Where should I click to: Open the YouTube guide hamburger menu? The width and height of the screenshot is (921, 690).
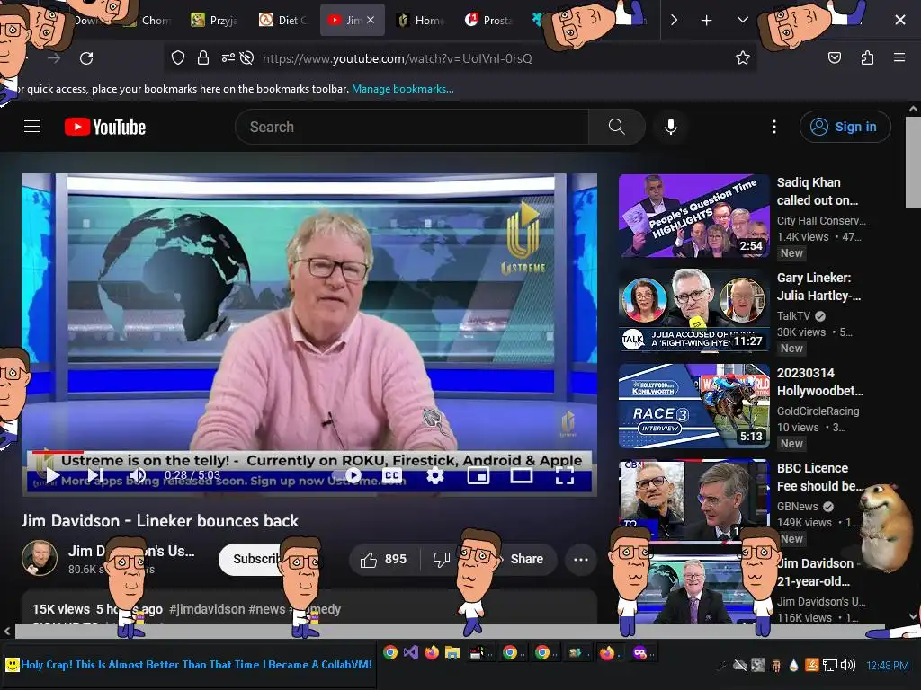[32, 126]
